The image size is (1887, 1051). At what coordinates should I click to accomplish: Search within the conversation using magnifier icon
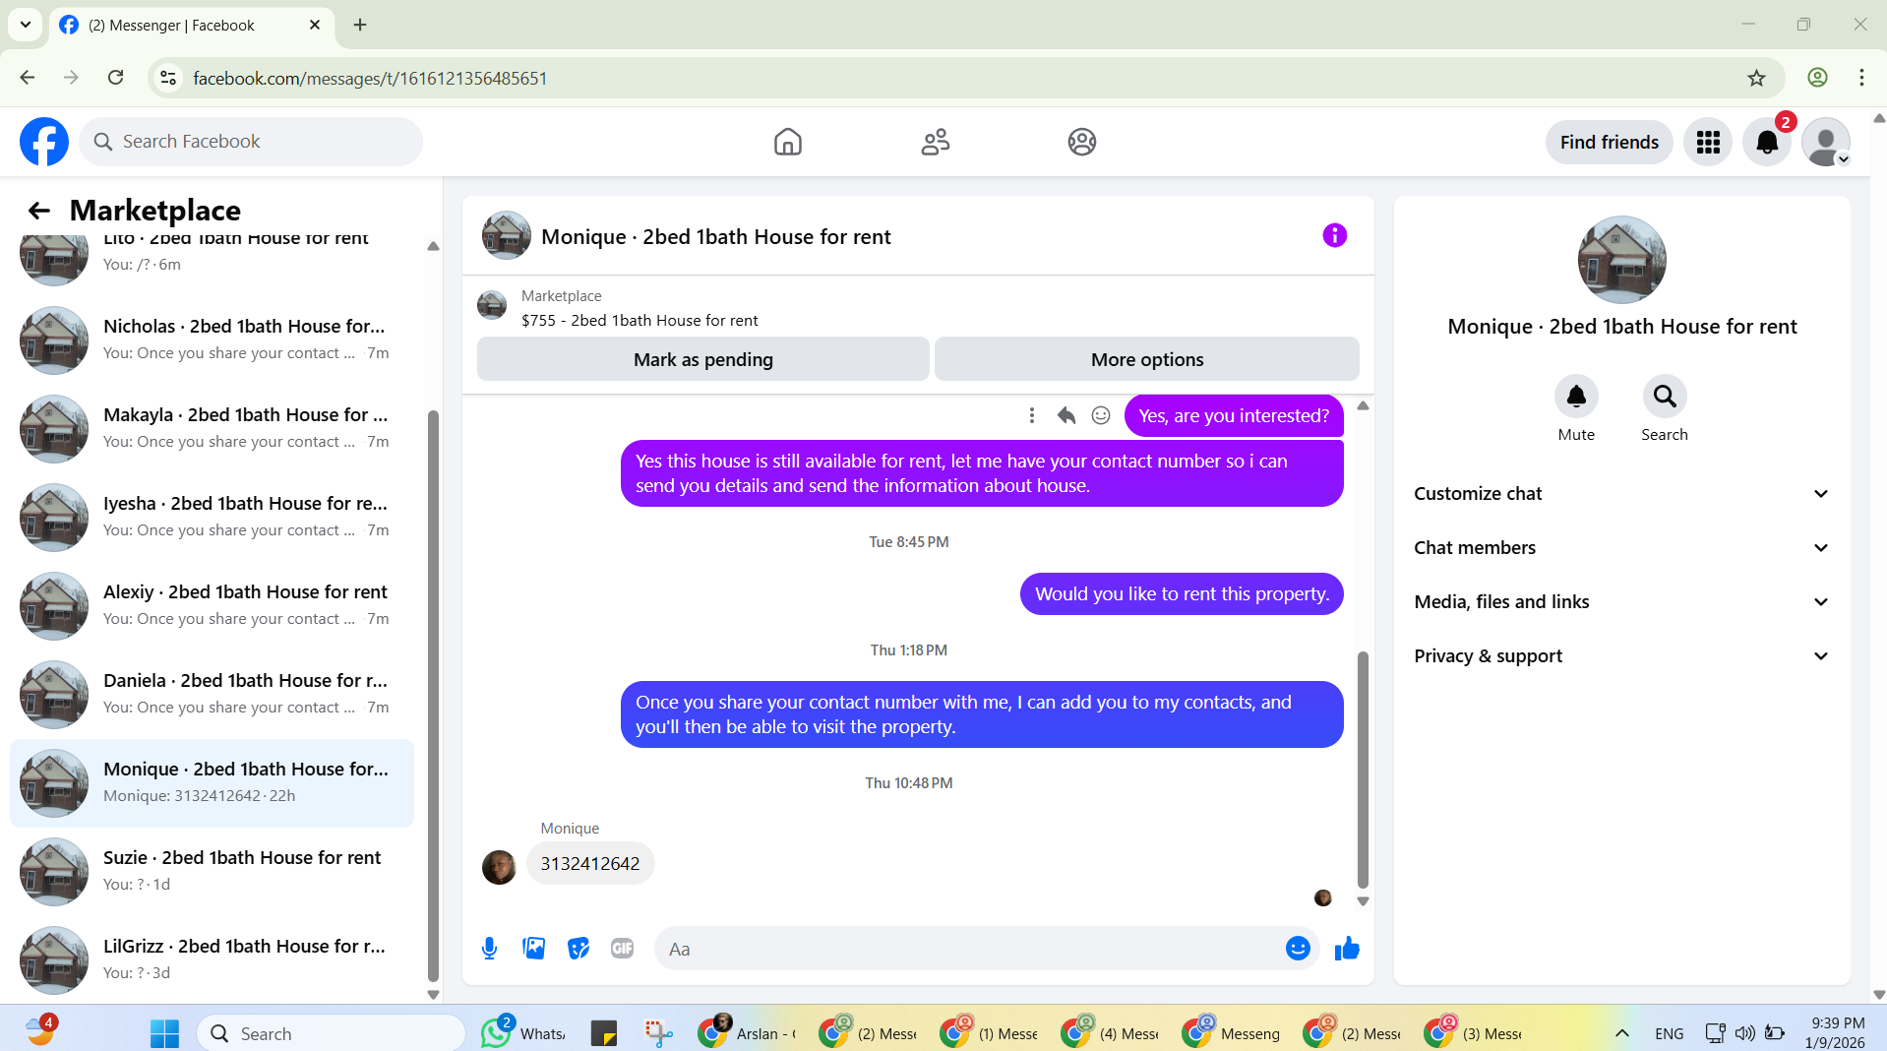[x=1665, y=397]
